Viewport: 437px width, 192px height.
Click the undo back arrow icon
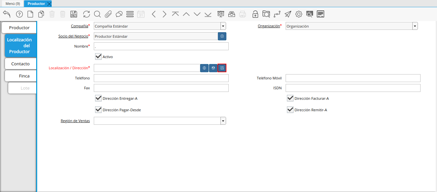click(x=7, y=14)
